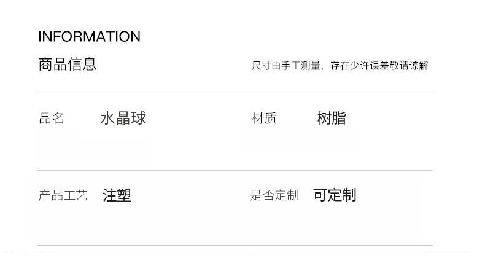This screenshot has height=274, width=485.
Task: Click the comma in the measurement note
Action: tap(322, 68)
